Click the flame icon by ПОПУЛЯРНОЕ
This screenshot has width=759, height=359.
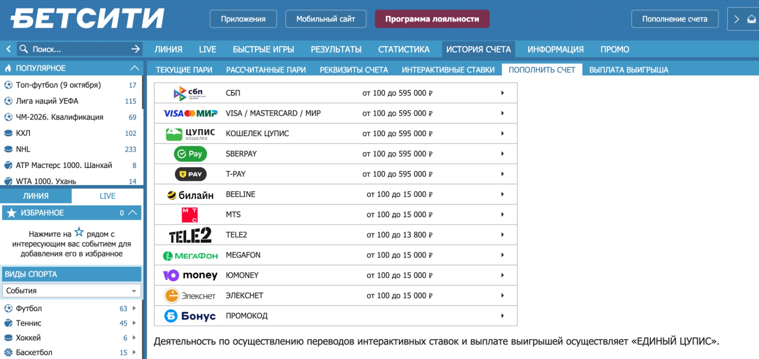tap(8, 68)
